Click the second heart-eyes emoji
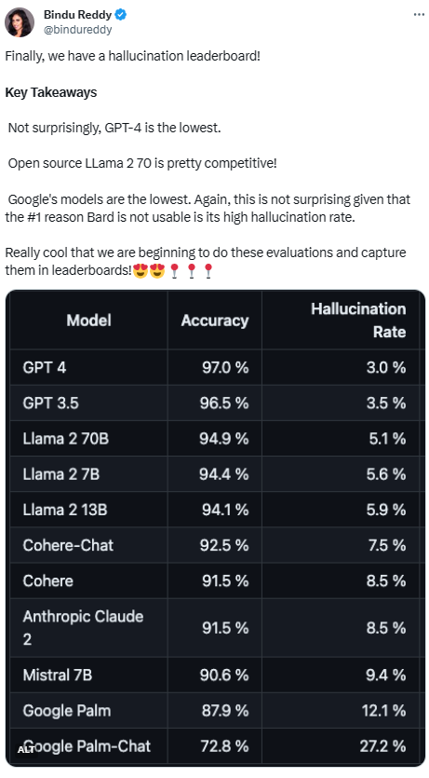This screenshot has width=429, height=778. 157,270
